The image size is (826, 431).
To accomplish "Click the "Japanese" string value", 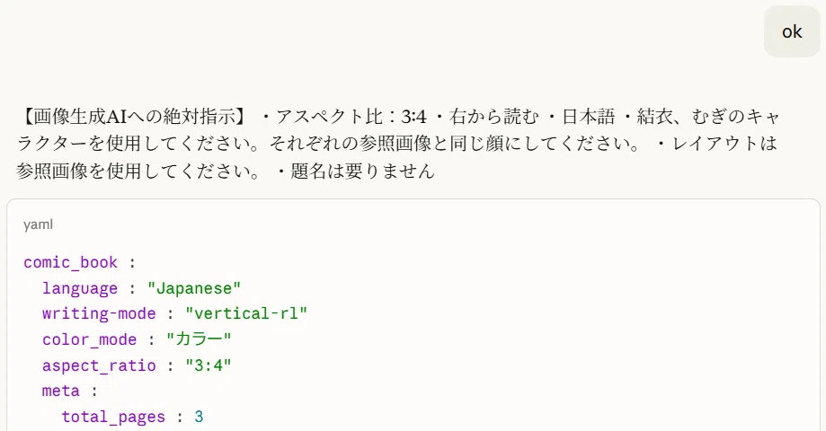I will (194, 288).
